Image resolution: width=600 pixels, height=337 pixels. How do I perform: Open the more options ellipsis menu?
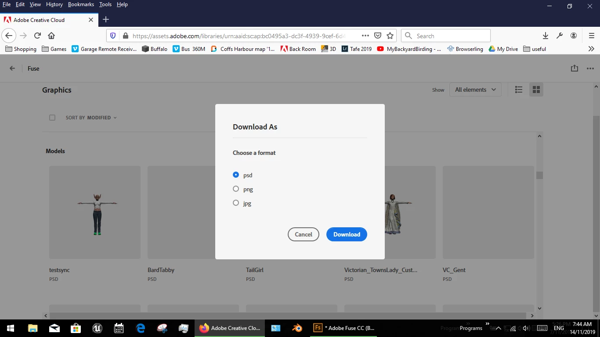click(590, 68)
